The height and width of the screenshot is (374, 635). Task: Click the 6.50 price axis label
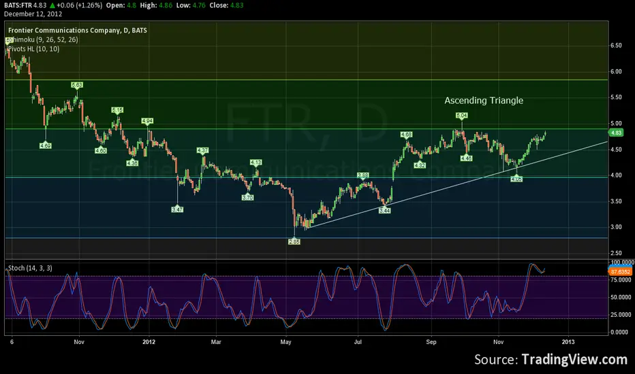(x=616, y=46)
